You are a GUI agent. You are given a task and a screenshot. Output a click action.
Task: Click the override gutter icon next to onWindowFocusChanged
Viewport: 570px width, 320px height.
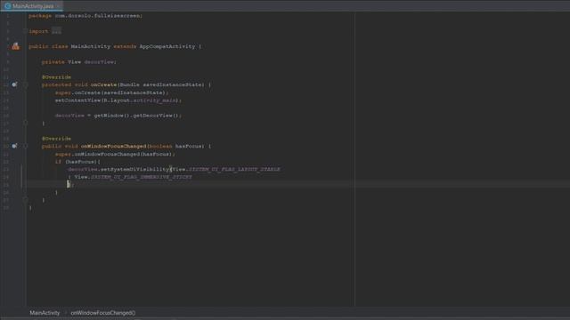click(x=14, y=146)
